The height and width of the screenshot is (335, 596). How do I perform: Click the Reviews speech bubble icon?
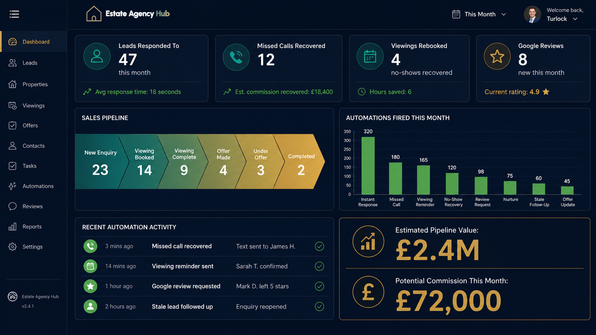coord(12,206)
